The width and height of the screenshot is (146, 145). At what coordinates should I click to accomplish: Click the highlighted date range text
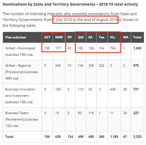85,20
